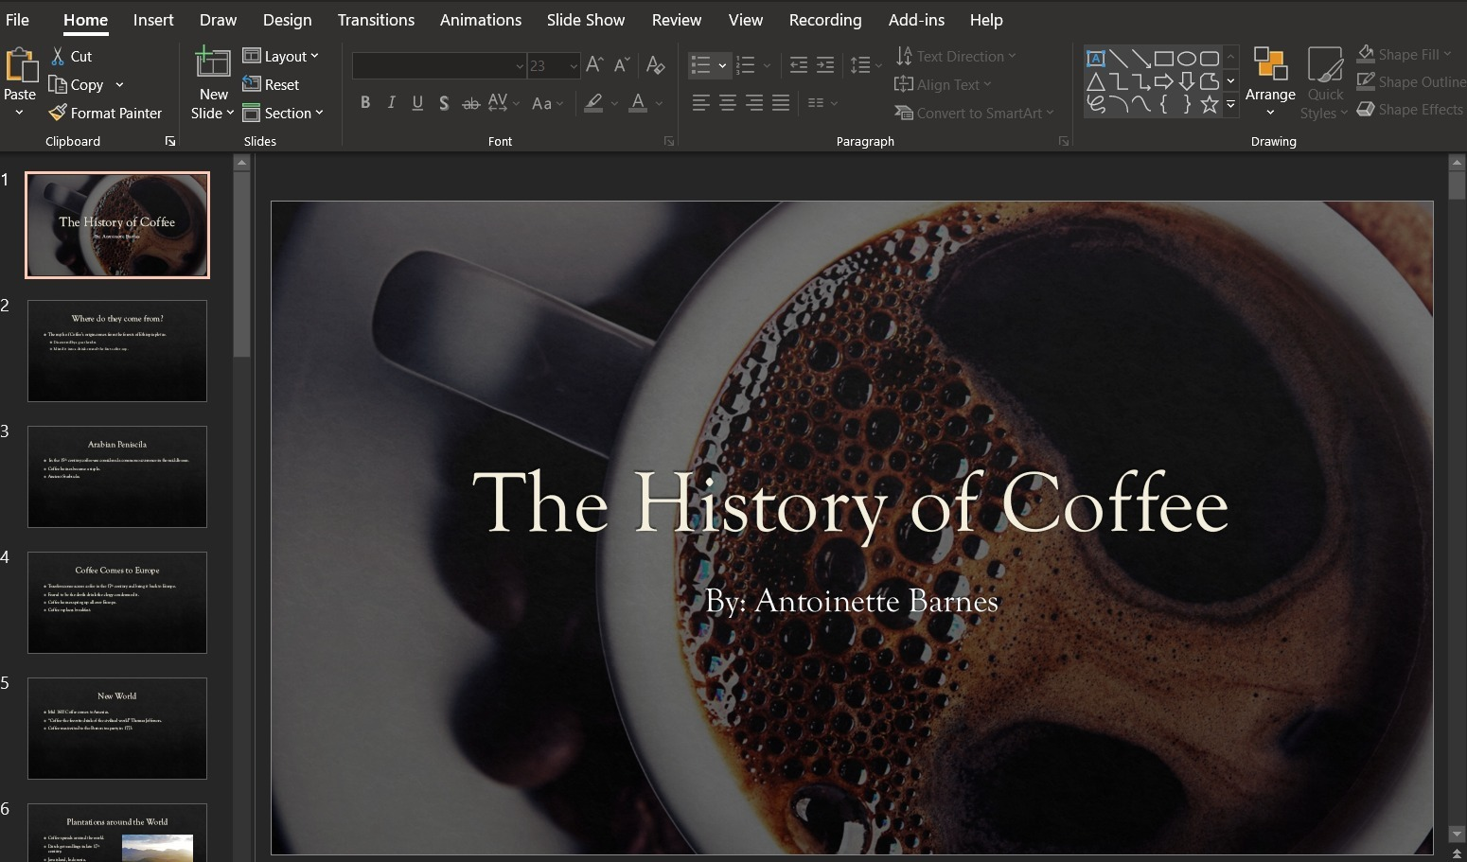Open the Transitions tab
The width and height of the screenshot is (1467, 862).
tap(376, 20)
